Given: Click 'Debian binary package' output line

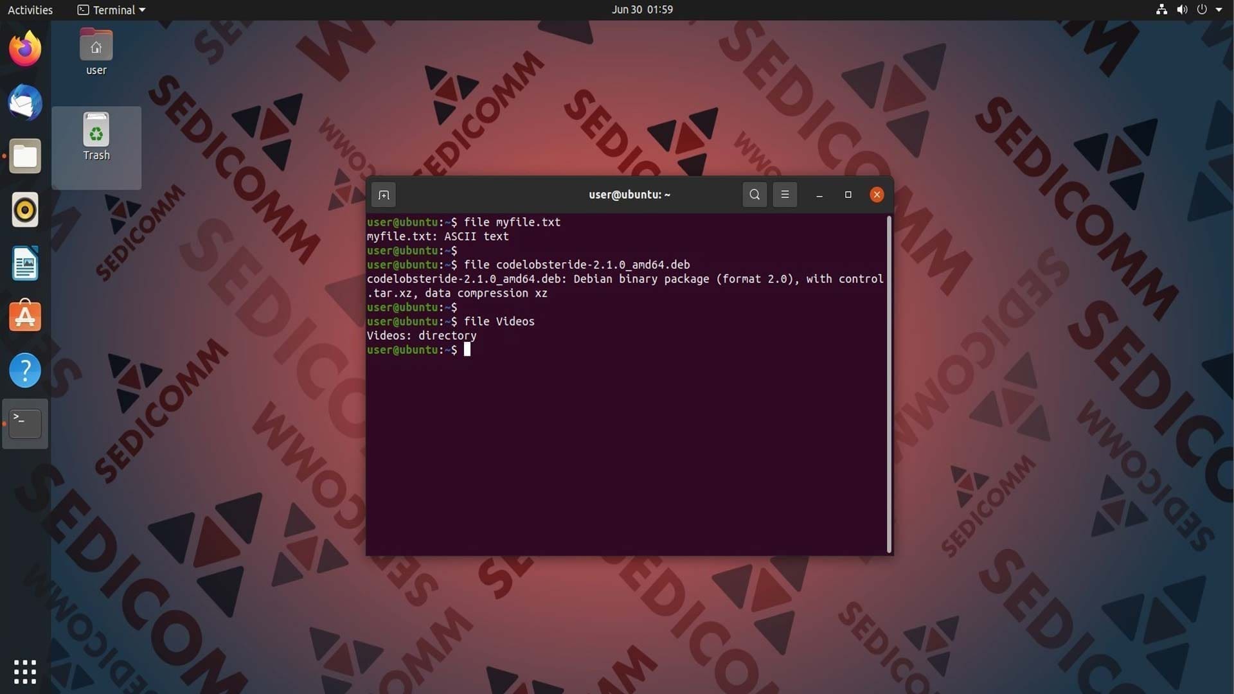Looking at the screenshot, I should [625, 279].
